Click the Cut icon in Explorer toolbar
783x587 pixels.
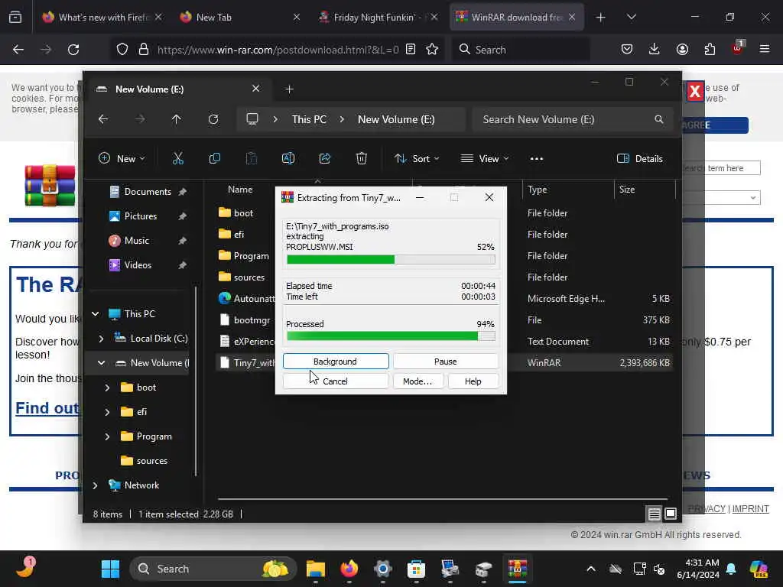[x=177, y=159]
